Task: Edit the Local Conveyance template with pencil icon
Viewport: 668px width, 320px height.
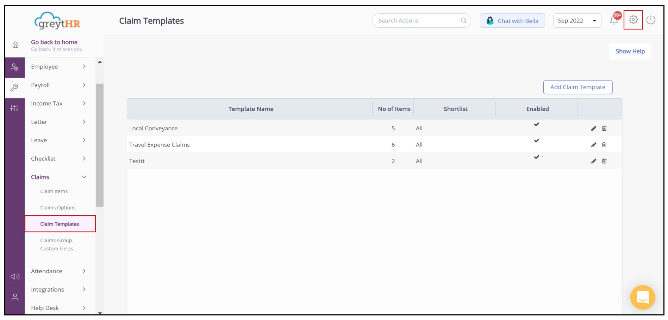Action: (x=593, y=128)
